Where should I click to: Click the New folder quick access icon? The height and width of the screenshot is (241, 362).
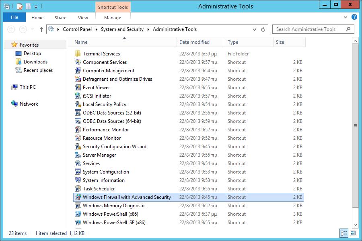tap(28, 6)
